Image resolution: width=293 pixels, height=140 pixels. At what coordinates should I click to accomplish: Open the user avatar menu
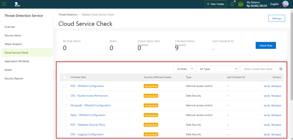coord(285,4)
